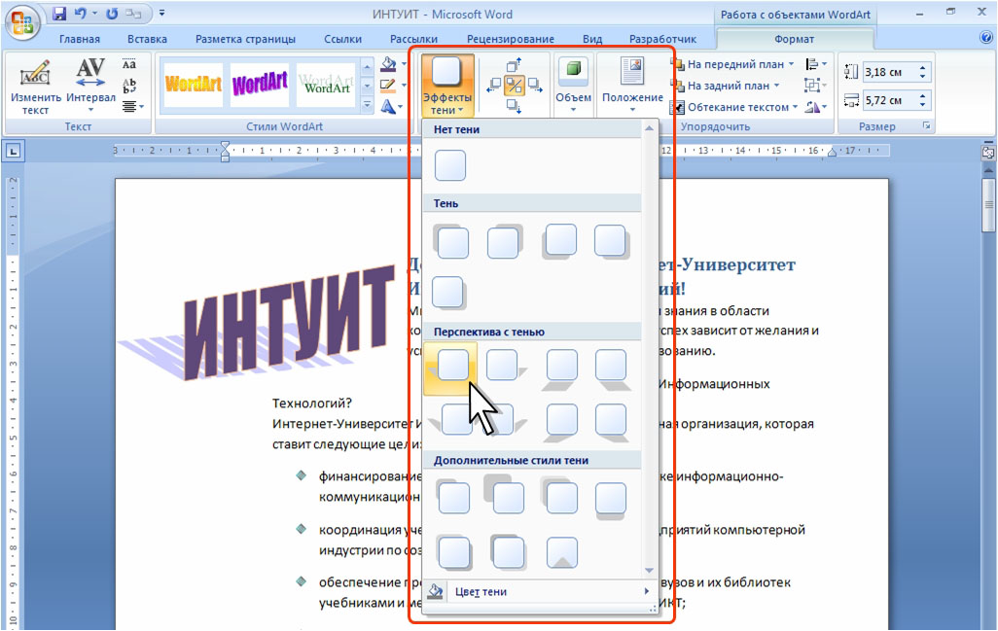Screen dimensions: 998x631
Task: Open the round Office button menu
Action: point(22,22)
